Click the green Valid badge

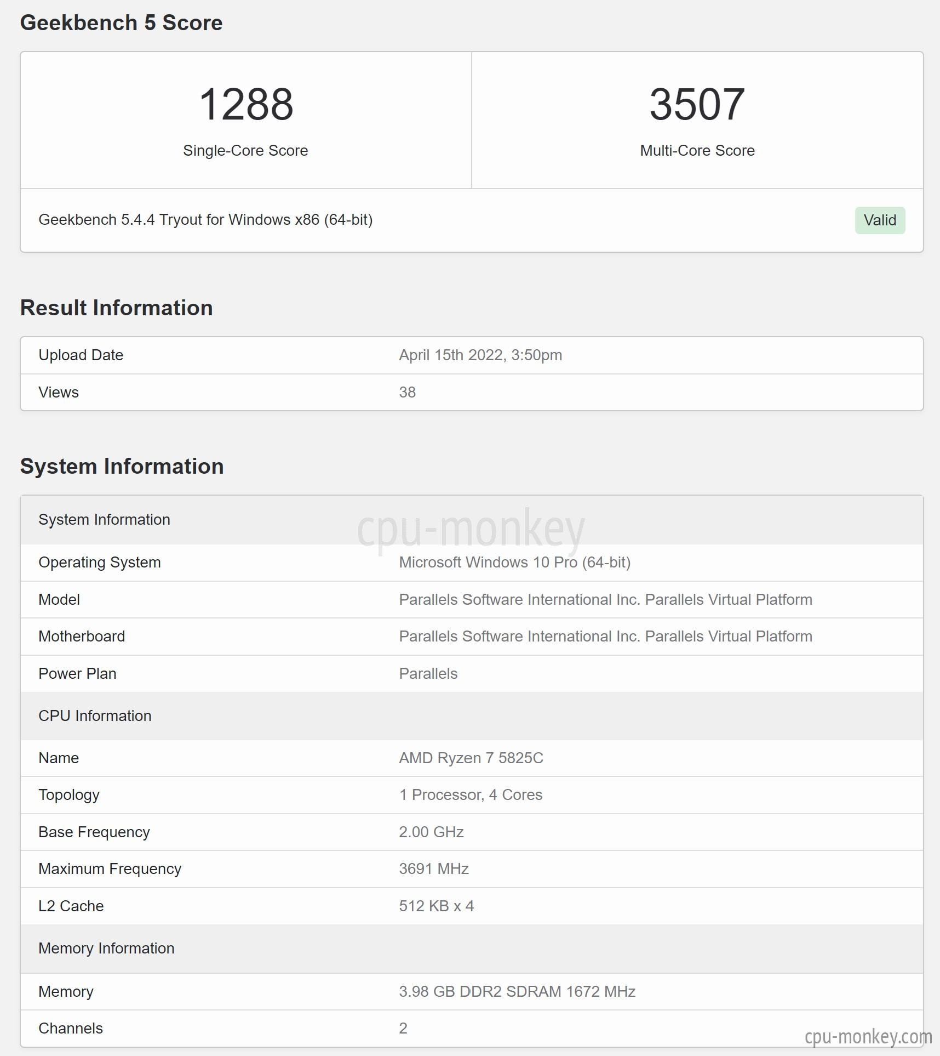880,220
